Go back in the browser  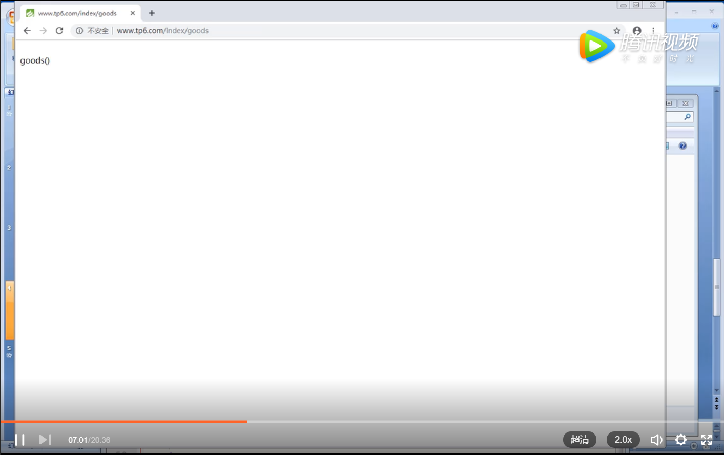tap(27, 31)
